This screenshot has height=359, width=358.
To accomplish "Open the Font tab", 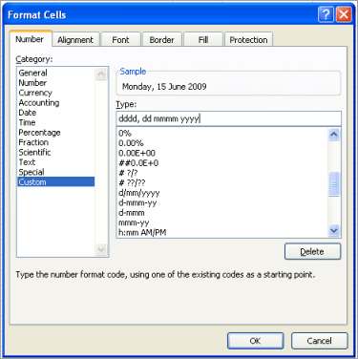I will point(120,40).
